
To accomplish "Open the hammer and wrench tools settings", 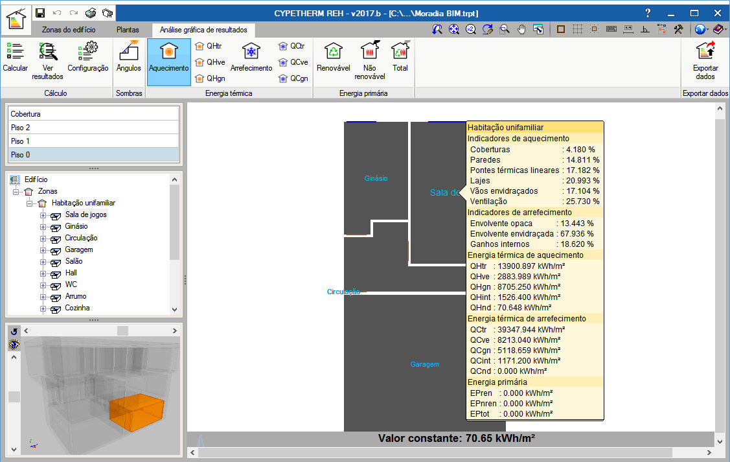I will (679, 29).
